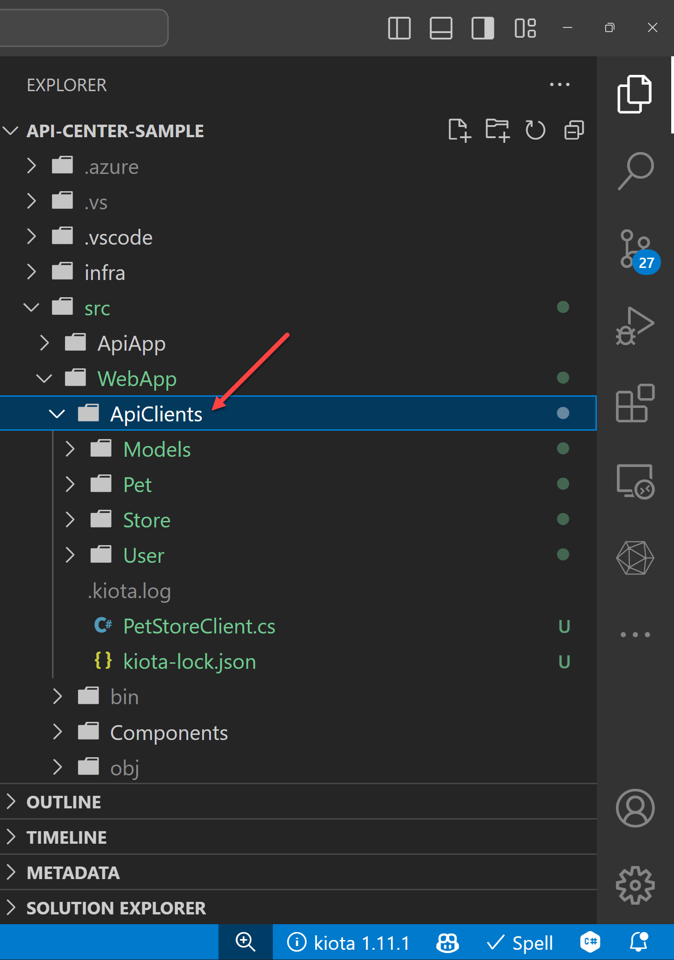Image resolution: width=674 pixels, height=960 pixels.
Task: Click Copilot status icon
Action: click(448, 943)
